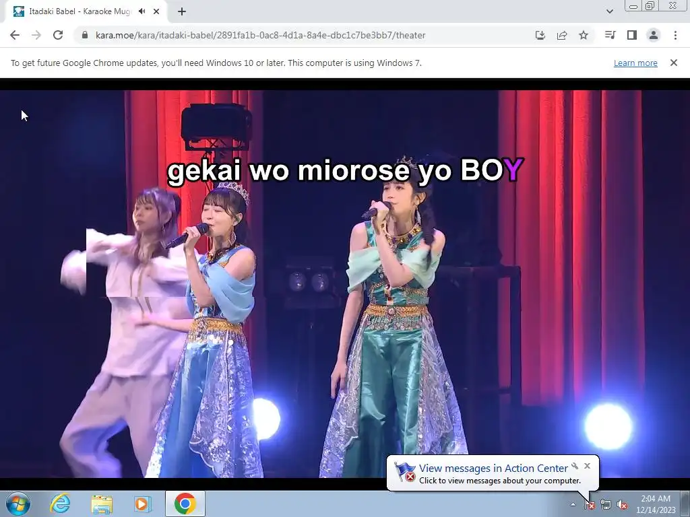Viewport: 690px width, 517px height.
Task: Open a new tab
Action: coord(182,11)
